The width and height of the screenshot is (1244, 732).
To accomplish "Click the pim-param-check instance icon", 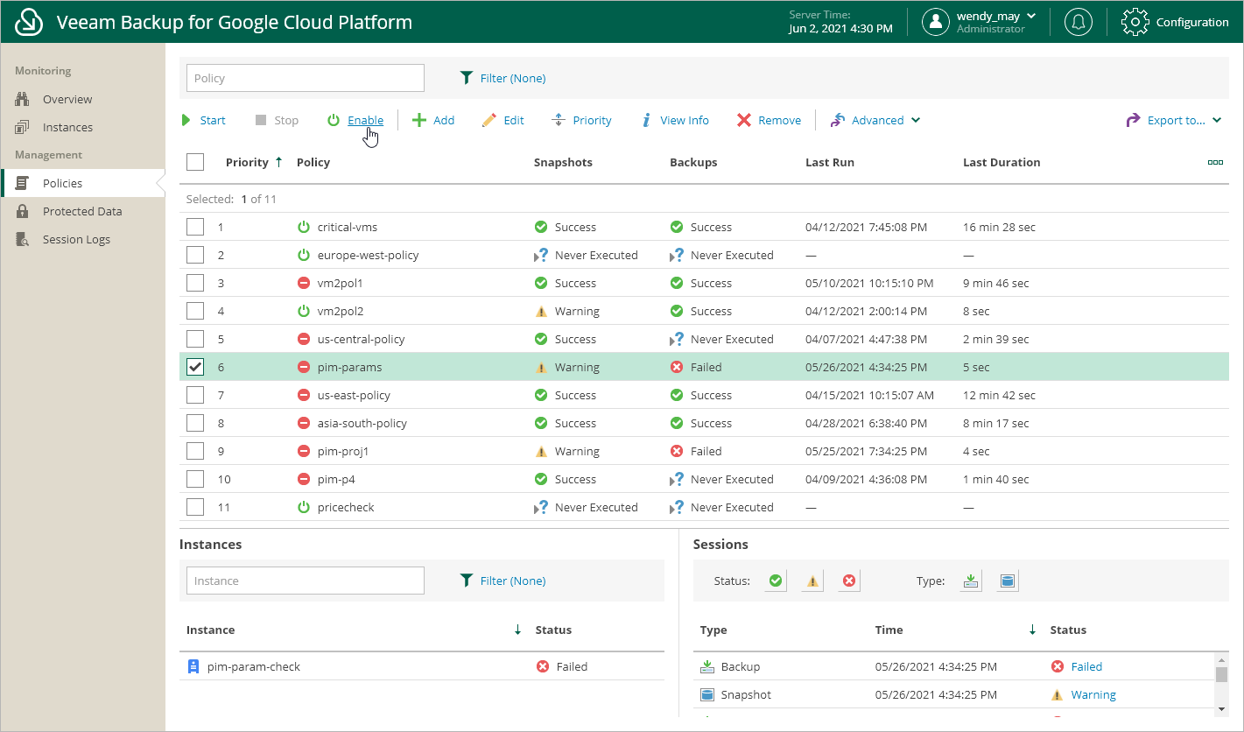I will (x=193, y=666).
